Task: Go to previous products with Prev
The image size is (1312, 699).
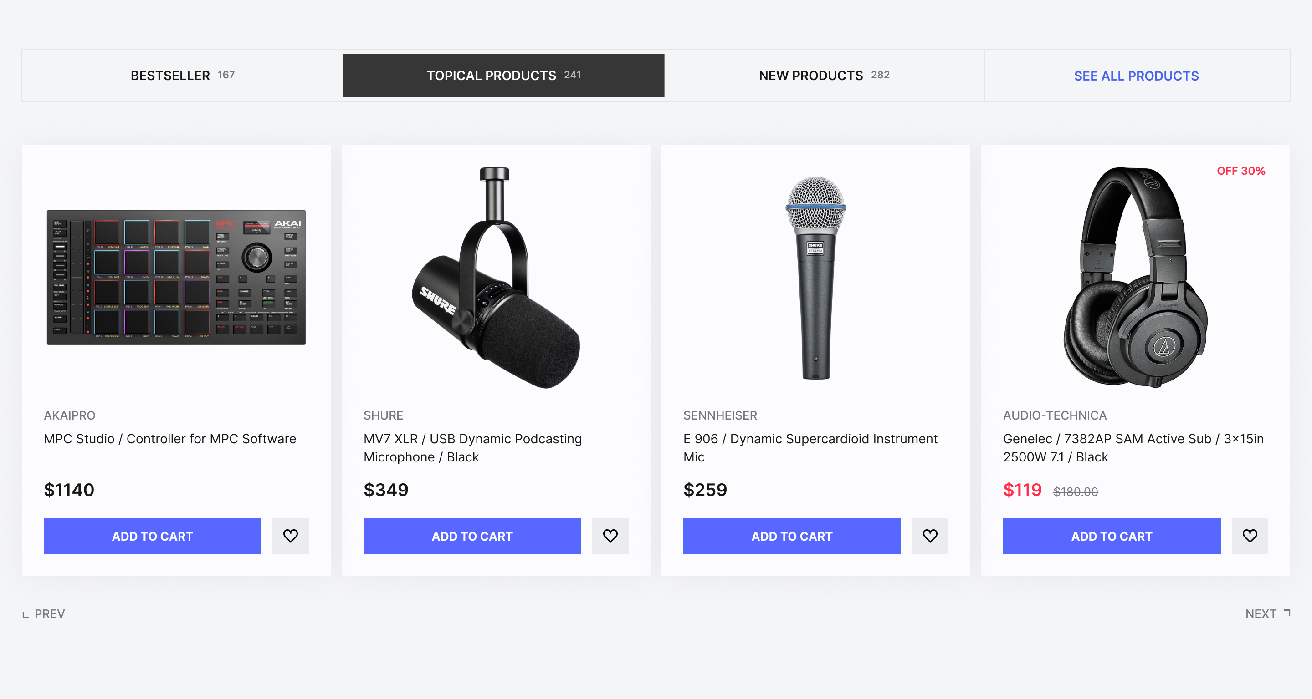Action: pos(44,614)
